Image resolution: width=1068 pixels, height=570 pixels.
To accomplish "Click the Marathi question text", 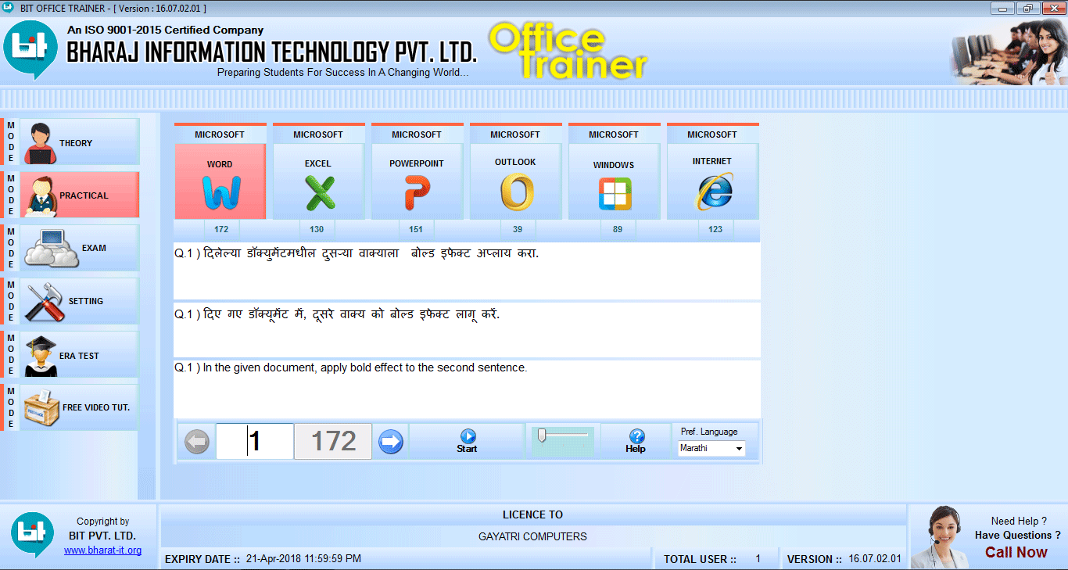I will point(357,253).
